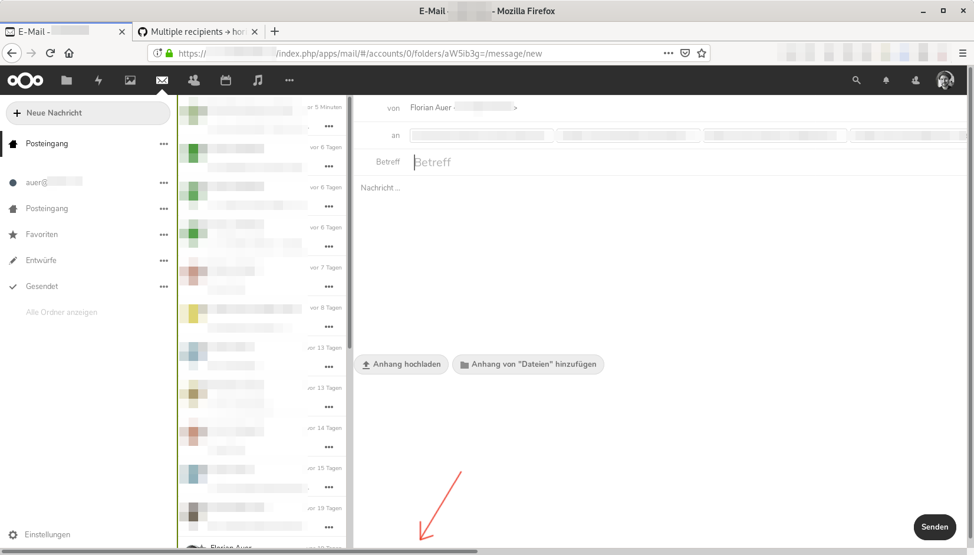Open the more-apps ellipsis in the header
Viewport: 974px width, 555px height.
coord(289,80)
